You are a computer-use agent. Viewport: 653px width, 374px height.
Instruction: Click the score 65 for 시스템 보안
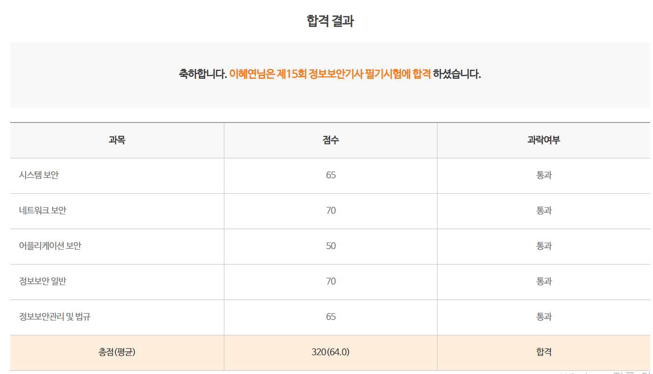pos(331,176)
